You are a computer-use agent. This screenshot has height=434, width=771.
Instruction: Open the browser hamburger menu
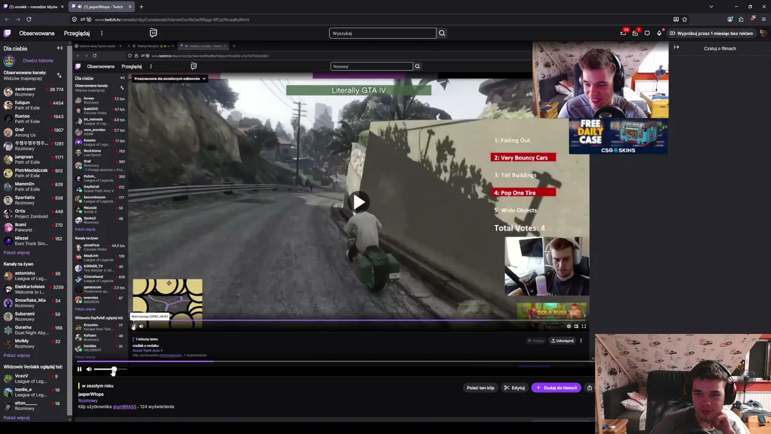click(763, 19)
